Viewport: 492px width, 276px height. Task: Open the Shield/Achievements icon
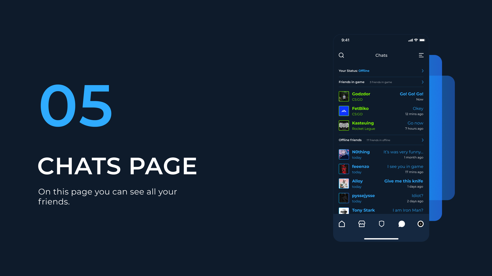coord(381,224)
